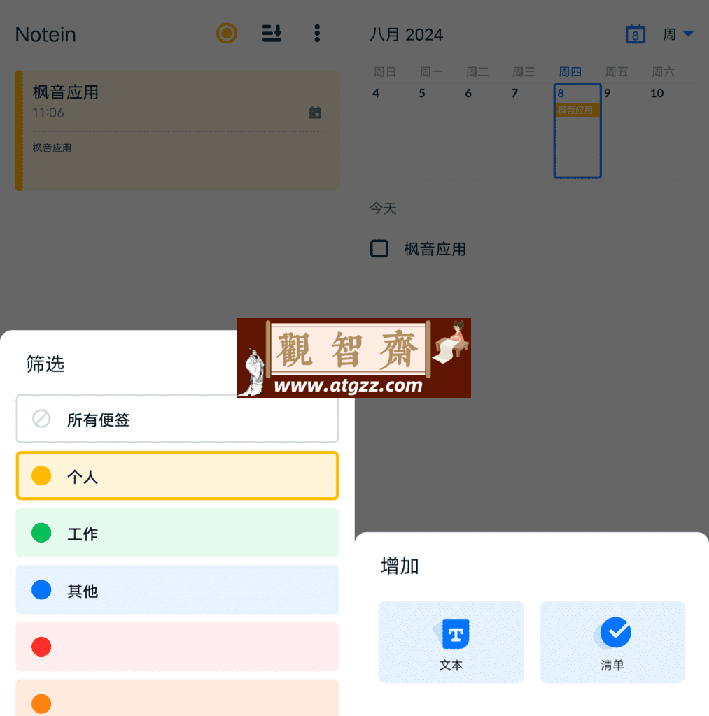Filter notes by 其他 category
The height and width of the screenshot is (716, 709).
pos(177,590)
